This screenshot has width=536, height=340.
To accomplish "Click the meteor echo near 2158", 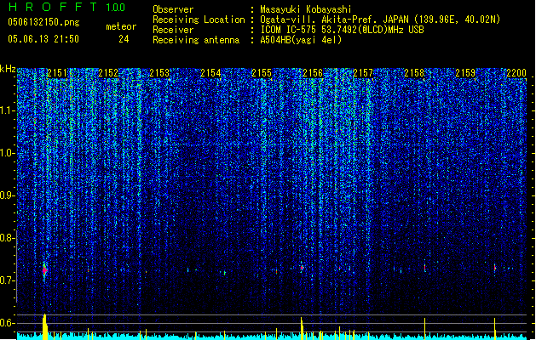I will click(x=425, y=268).
